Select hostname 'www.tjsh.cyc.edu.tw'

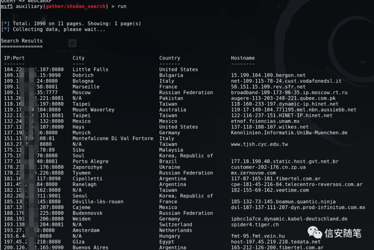point(259,144)
